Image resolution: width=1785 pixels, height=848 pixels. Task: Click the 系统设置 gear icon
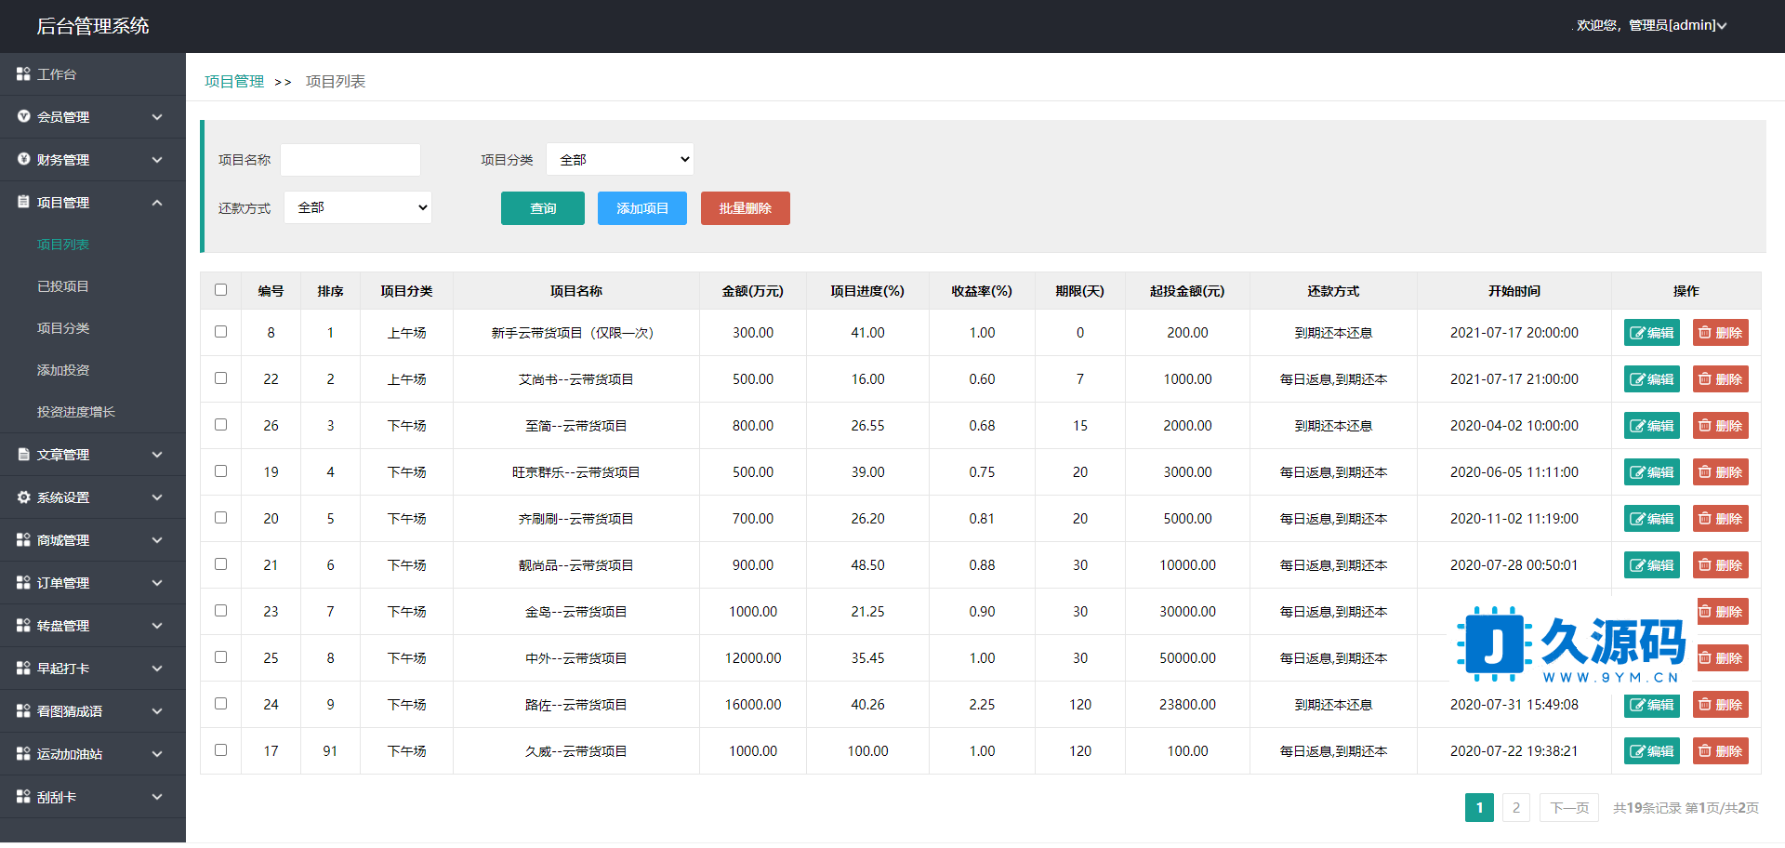23,497
